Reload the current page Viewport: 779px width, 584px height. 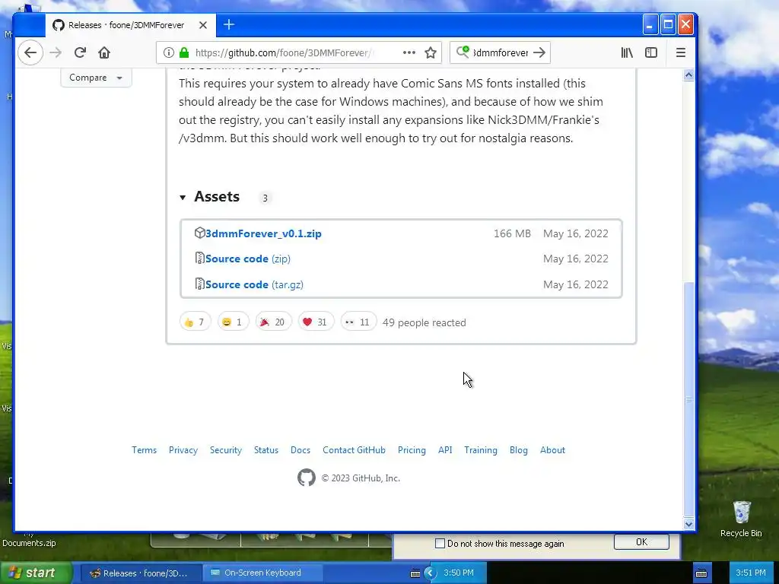tap(80, 52)
